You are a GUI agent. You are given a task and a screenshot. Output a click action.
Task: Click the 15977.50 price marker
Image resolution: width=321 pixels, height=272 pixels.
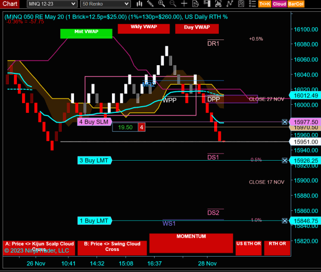(x=305, y=122)
